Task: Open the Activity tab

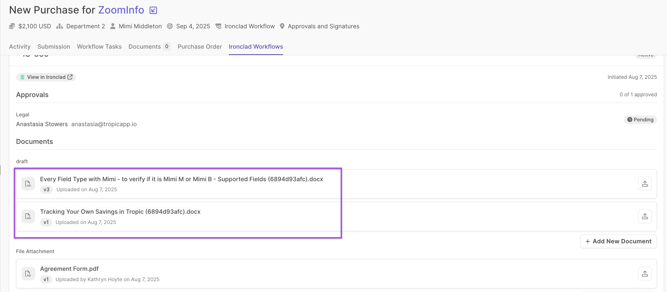Action: (20, 47)
